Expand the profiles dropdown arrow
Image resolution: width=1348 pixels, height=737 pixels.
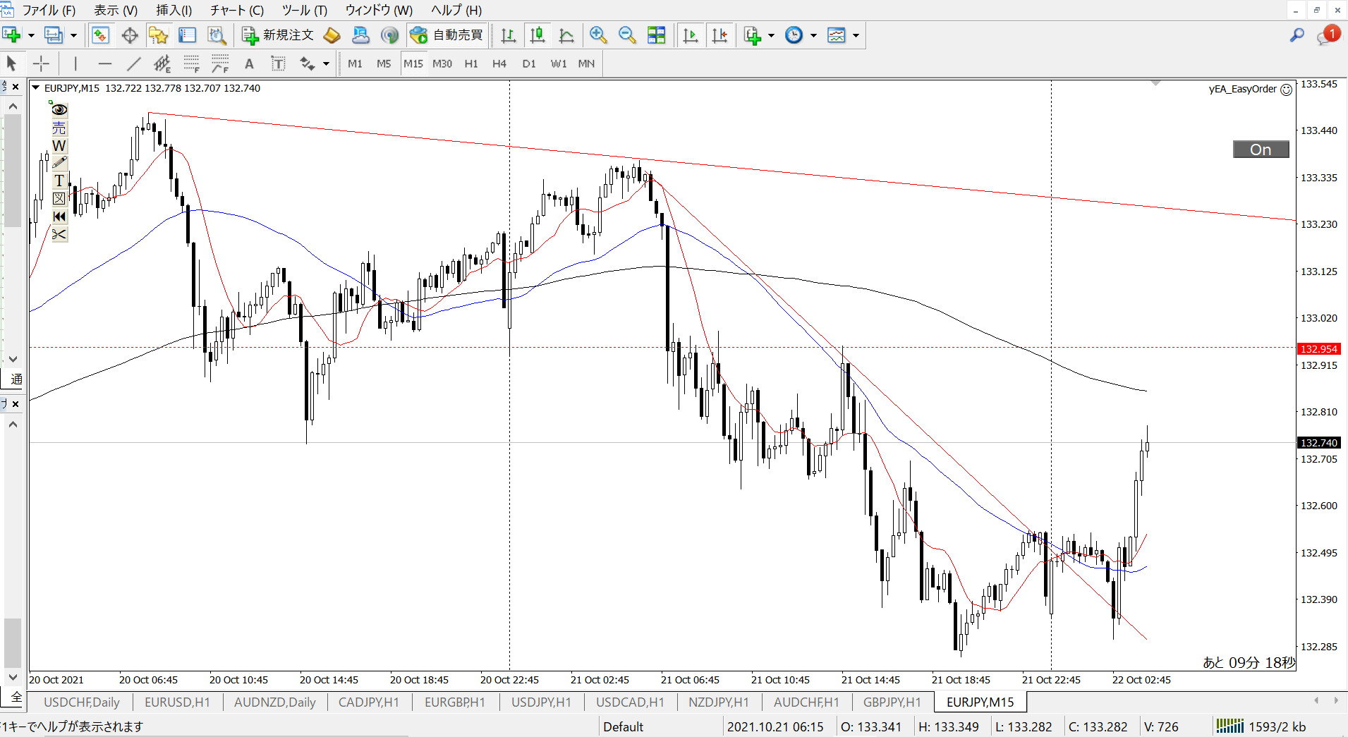pos(73,35)
